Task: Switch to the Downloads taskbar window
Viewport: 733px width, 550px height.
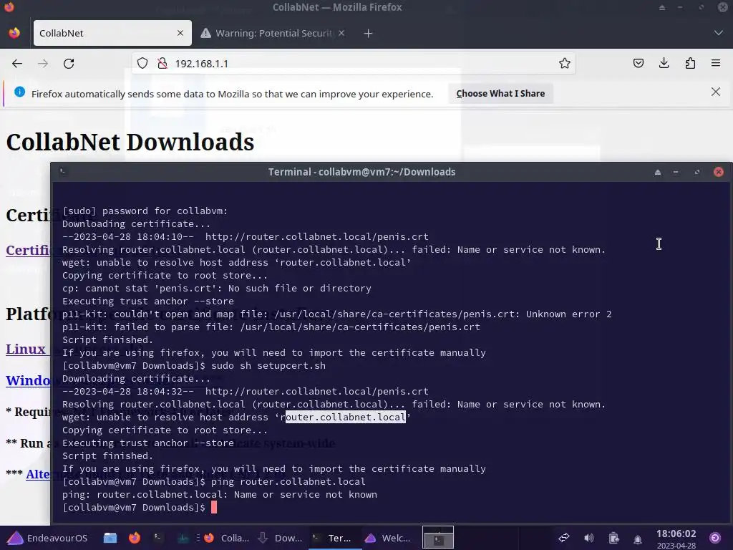Action: click(281, 538)
